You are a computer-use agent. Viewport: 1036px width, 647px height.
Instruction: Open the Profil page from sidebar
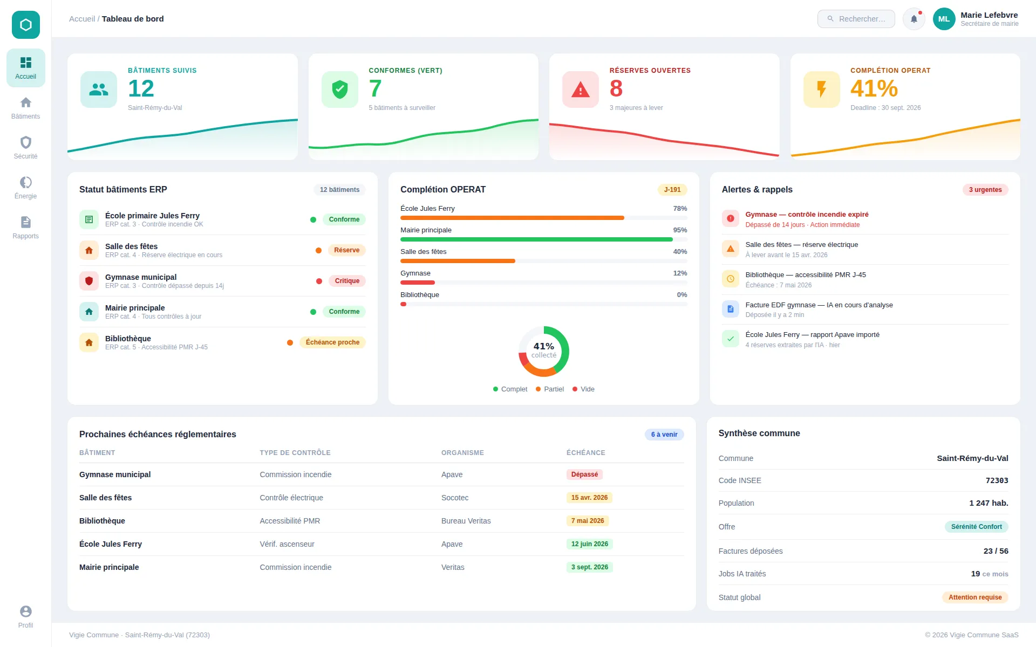coord(25,617)
